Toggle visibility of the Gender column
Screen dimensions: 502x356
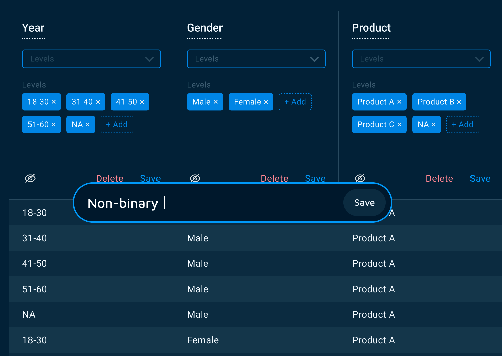click(195, 178)
